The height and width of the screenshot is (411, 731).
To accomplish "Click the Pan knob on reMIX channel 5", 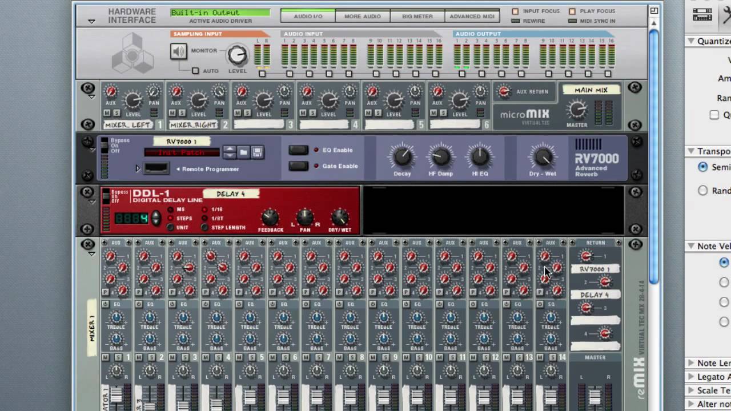I will [x=250, y=372].
